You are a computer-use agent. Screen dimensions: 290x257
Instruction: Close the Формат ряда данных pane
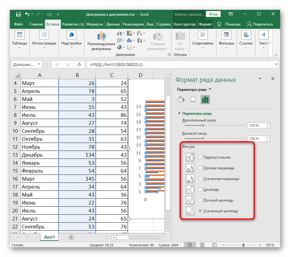point(273,79)
